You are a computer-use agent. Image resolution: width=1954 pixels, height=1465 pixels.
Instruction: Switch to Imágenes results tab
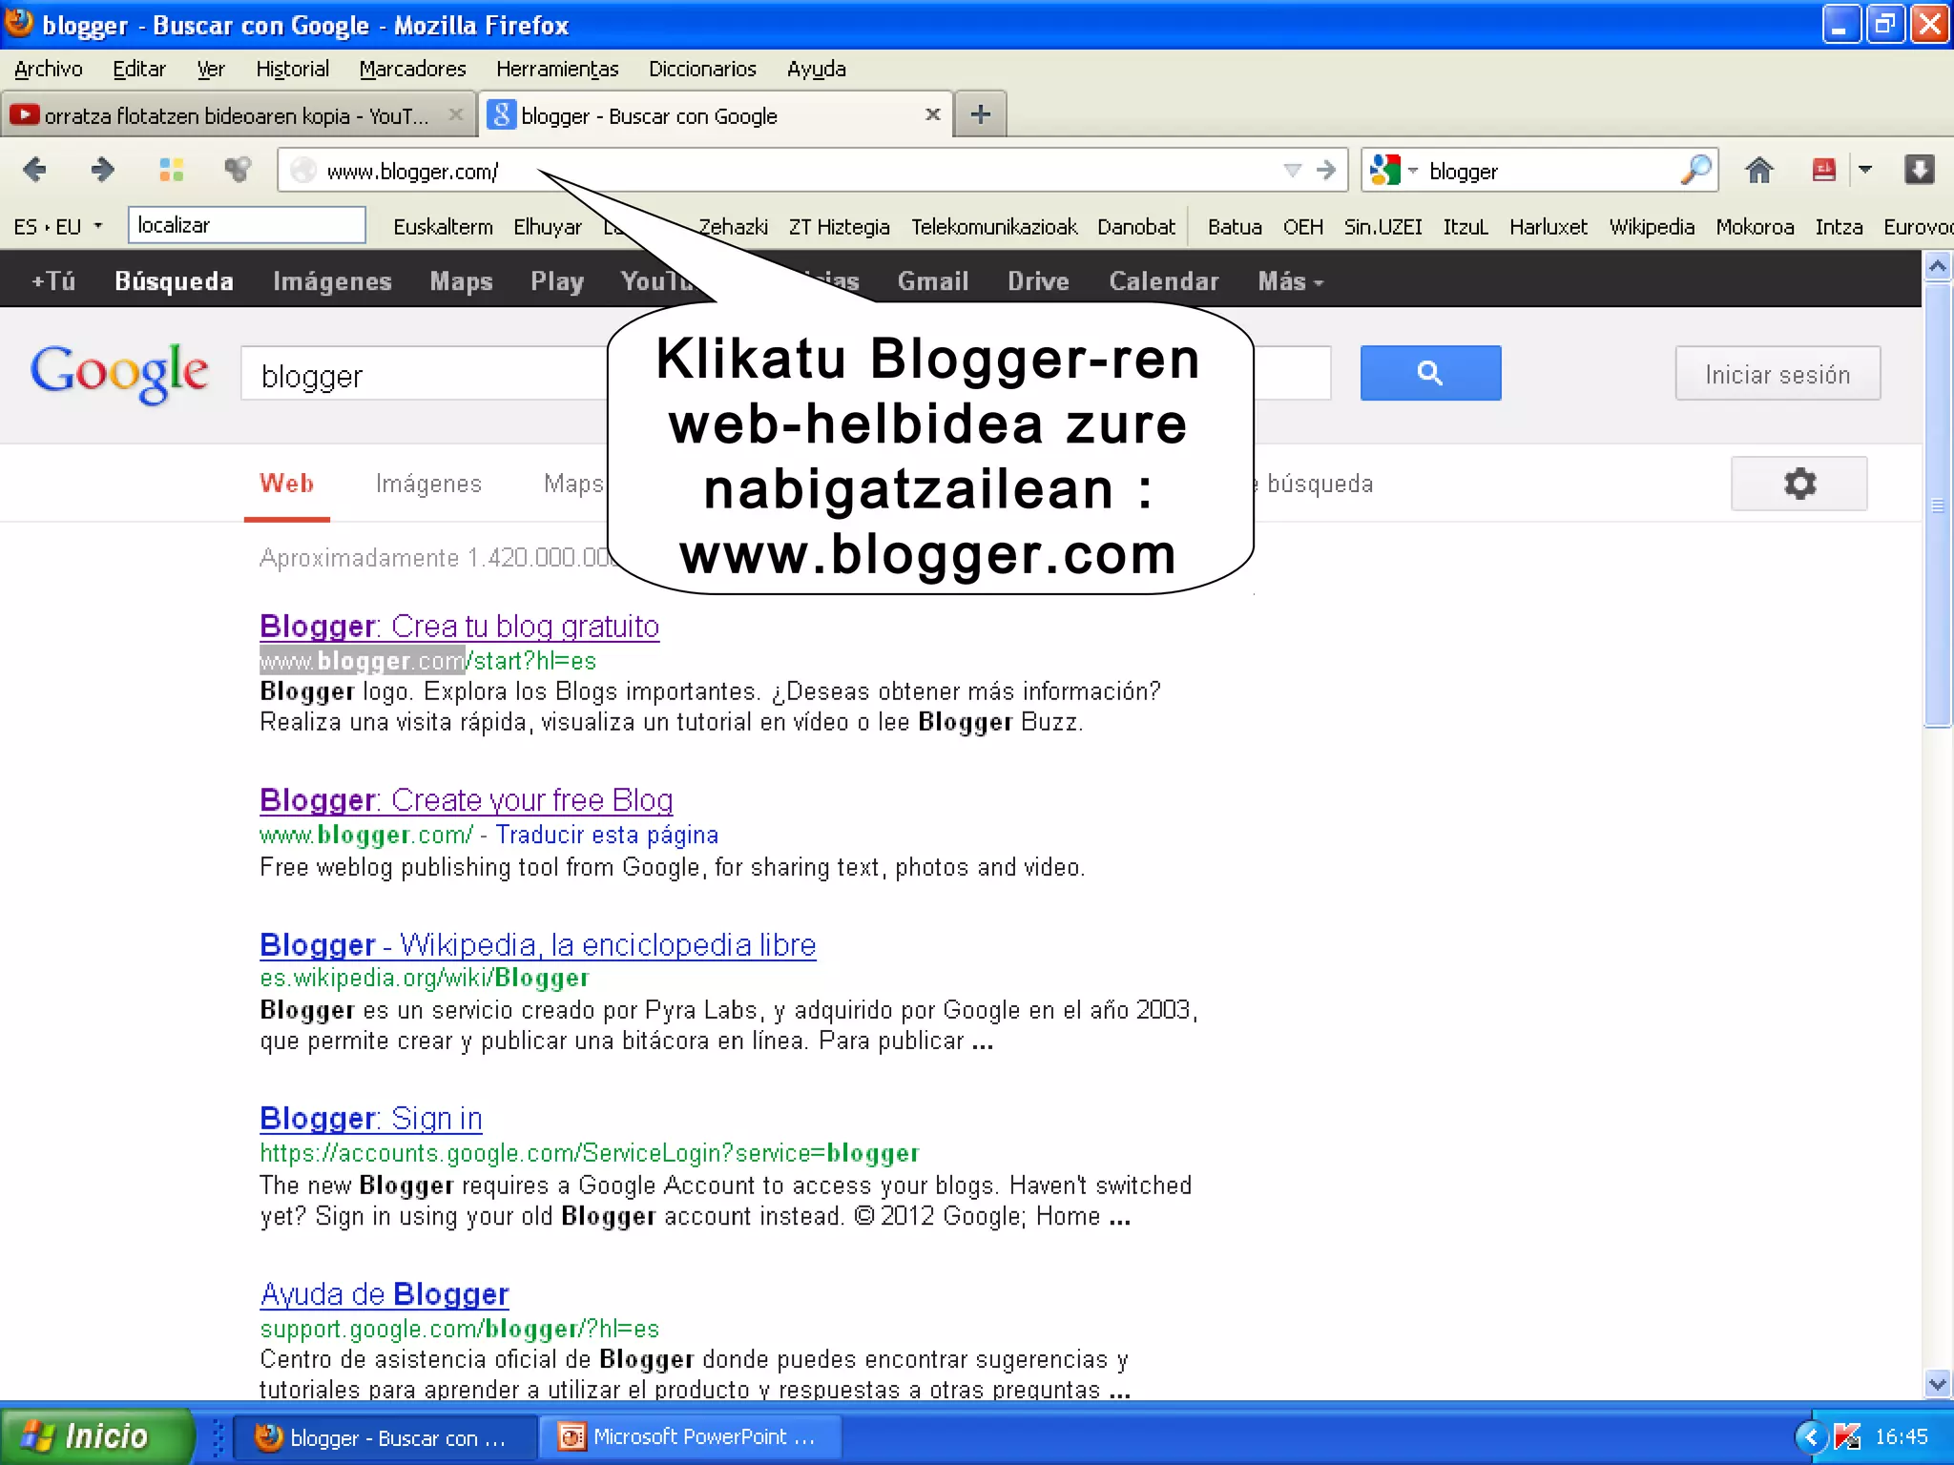428,484
